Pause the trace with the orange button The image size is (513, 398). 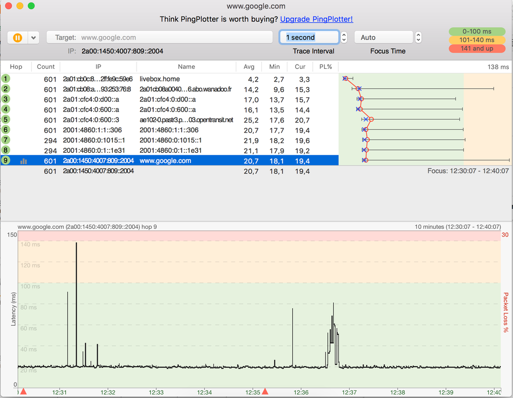coord(17,37)
